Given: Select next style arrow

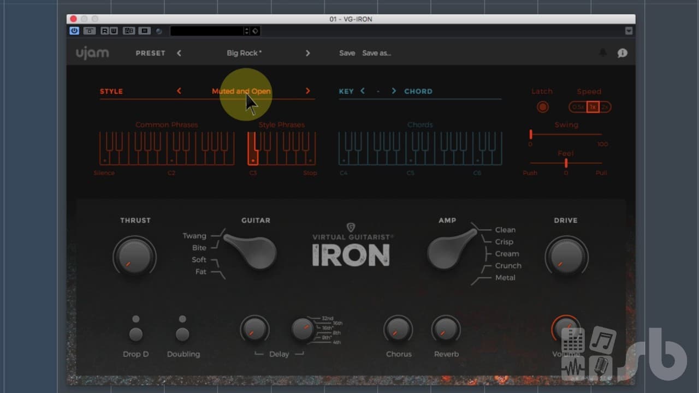Looking at the screenshot, I should [x=307, y=91].
